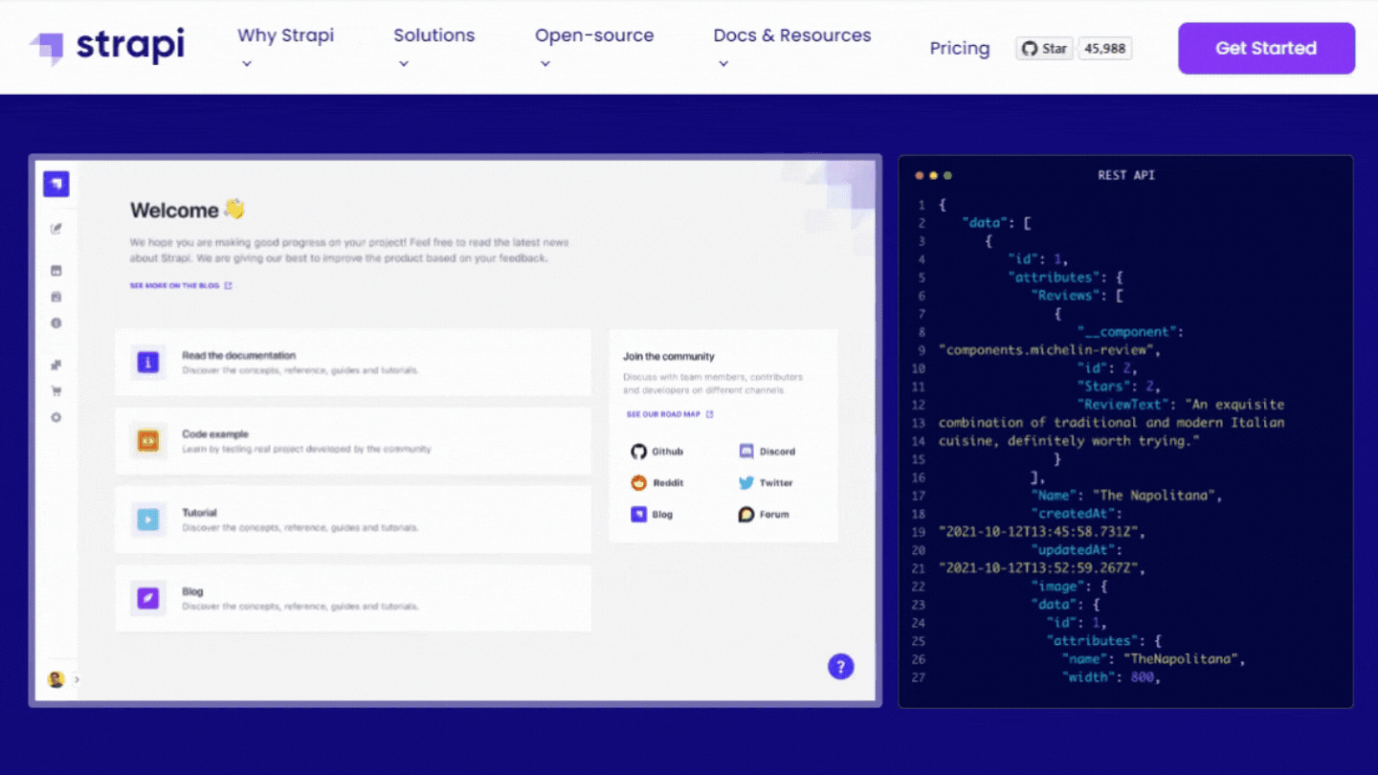Click the Twitter bird icon
Viewport: 1378px width, 775px height.
point(746,482)
